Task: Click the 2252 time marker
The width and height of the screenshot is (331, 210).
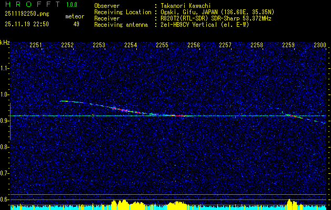Action: pyautogui.click(x=67, y=45)
